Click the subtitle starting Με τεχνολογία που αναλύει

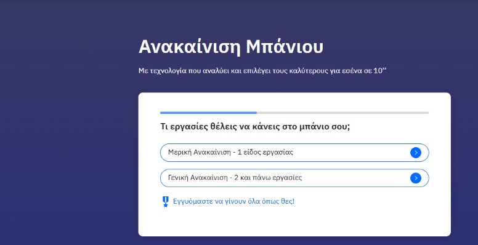click(x=262, y=71)
